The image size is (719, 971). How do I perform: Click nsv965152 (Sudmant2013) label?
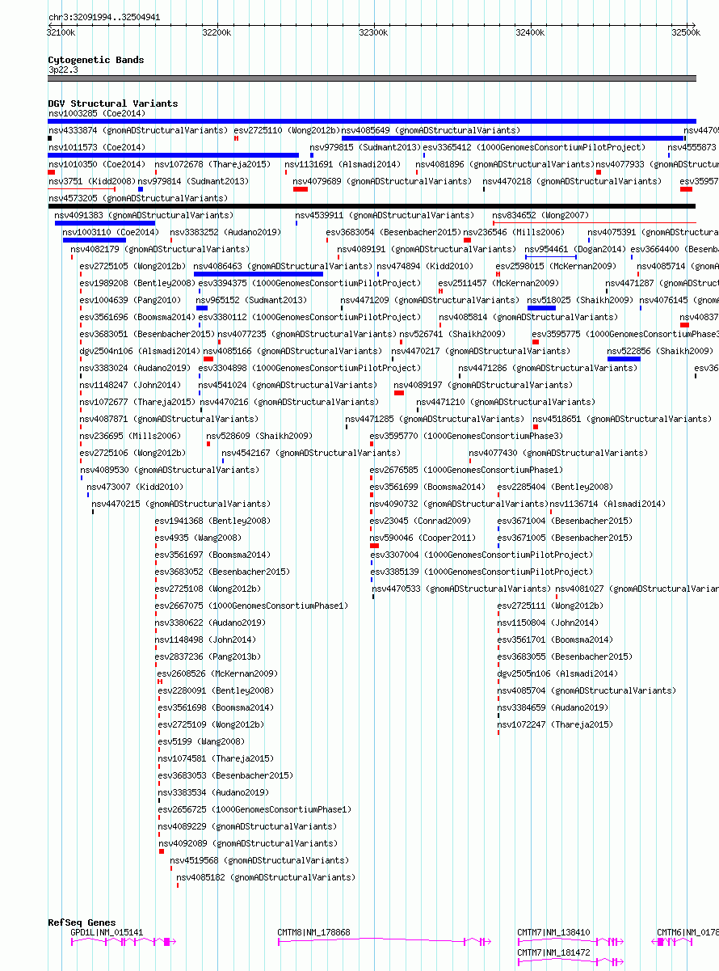pyautogui.click(x=251, y=300)
